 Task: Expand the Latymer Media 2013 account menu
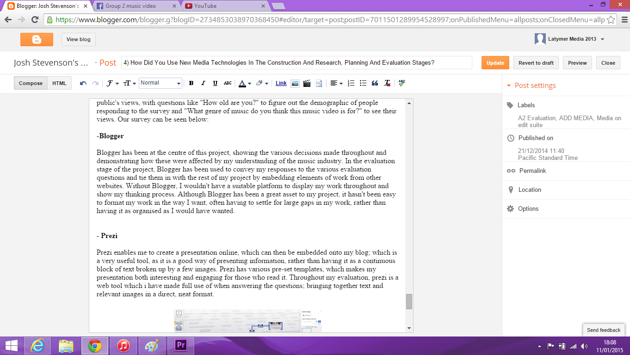coord(602,39)
